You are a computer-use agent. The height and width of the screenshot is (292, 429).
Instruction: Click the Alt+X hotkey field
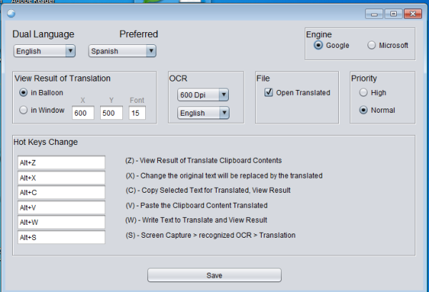coord(61,178)
